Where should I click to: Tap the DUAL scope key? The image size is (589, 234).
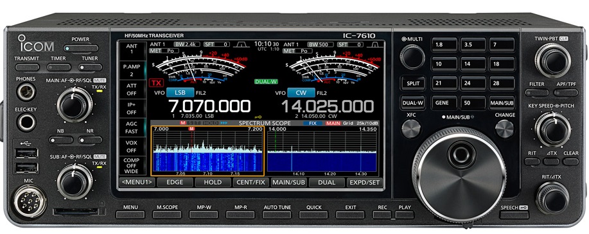tap(327, 182)
